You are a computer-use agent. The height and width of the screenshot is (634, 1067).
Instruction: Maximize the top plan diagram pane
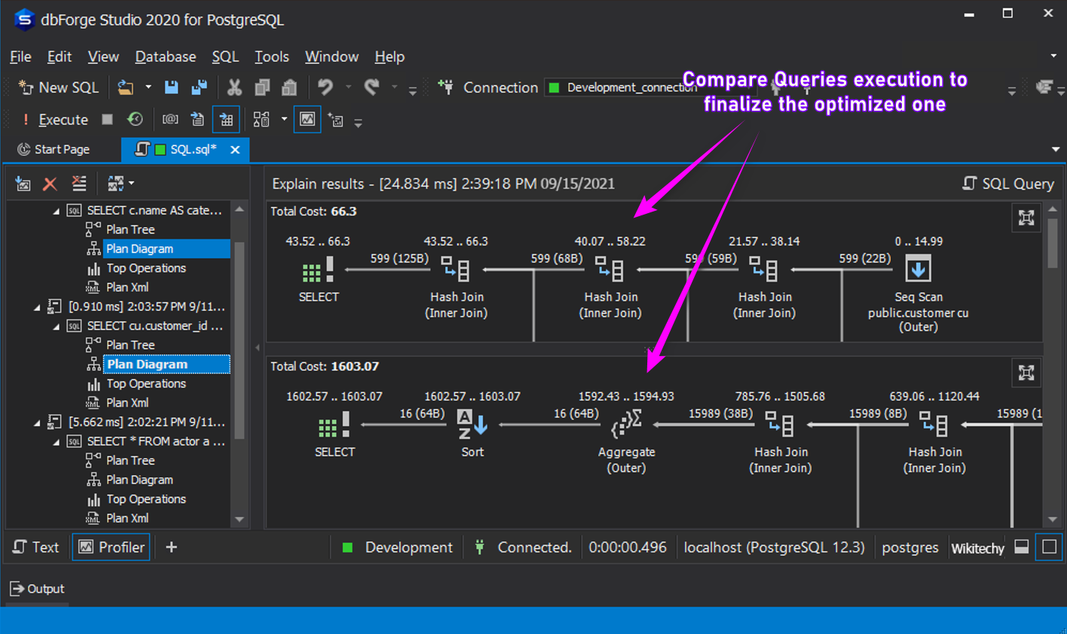pos(1026,218)
